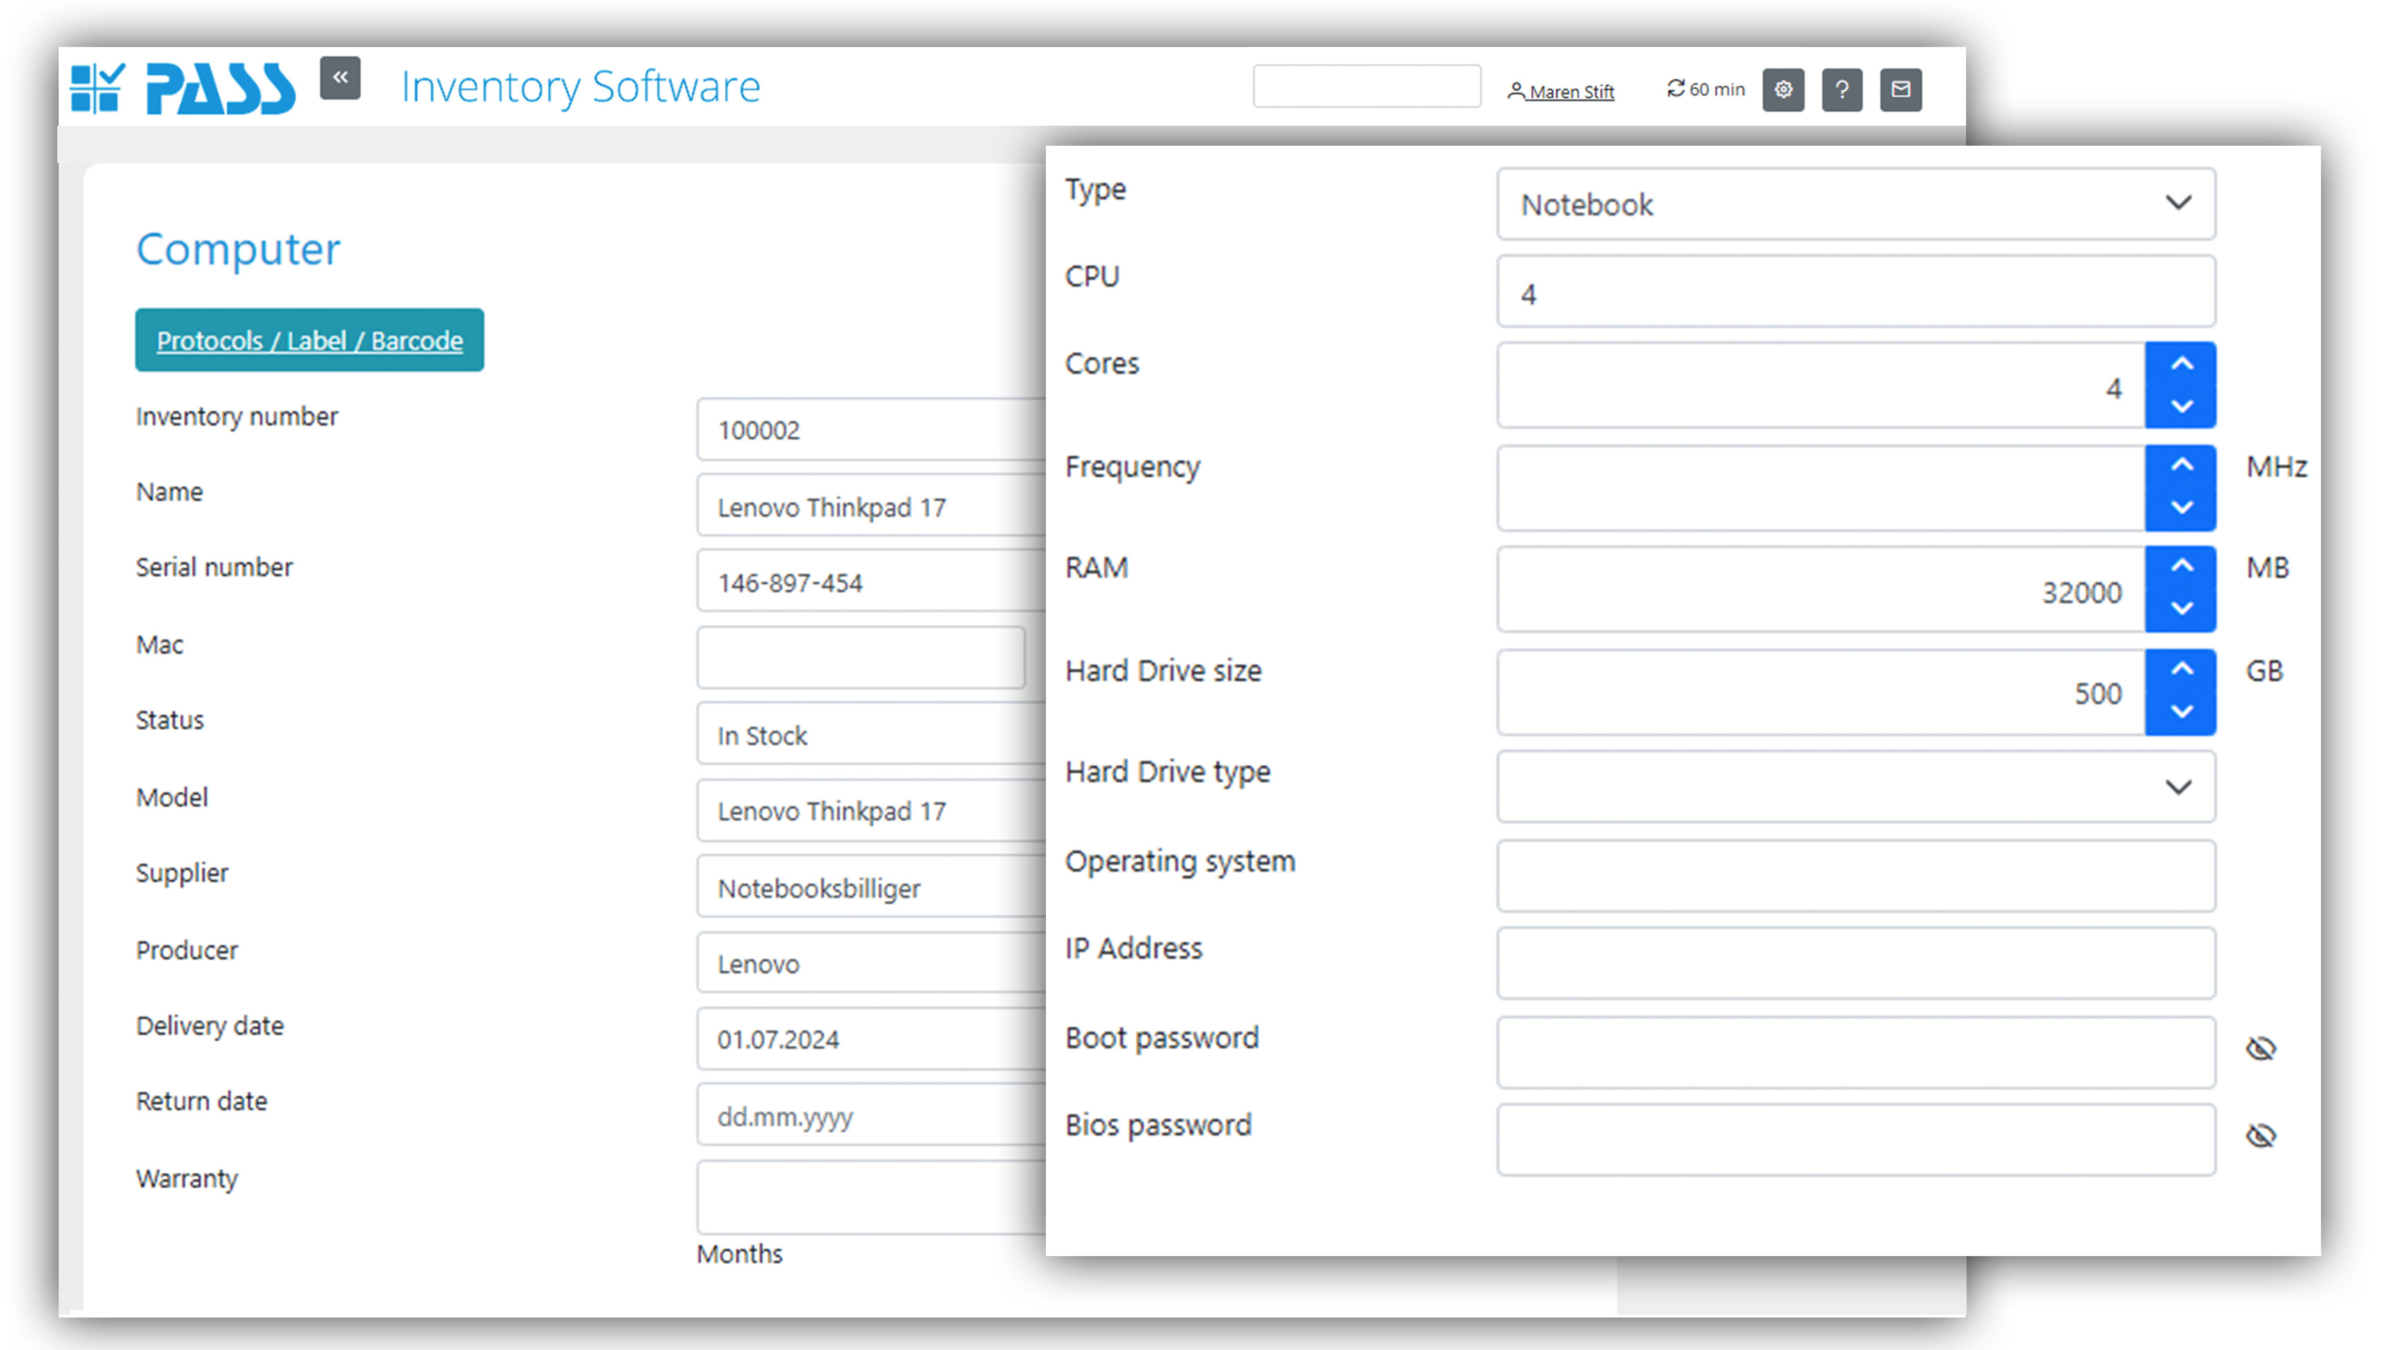Viewport: 2390px width, 1350px height.
Task: Collapse sidebar with double-chevron button
Action: [x=340, y=78]
